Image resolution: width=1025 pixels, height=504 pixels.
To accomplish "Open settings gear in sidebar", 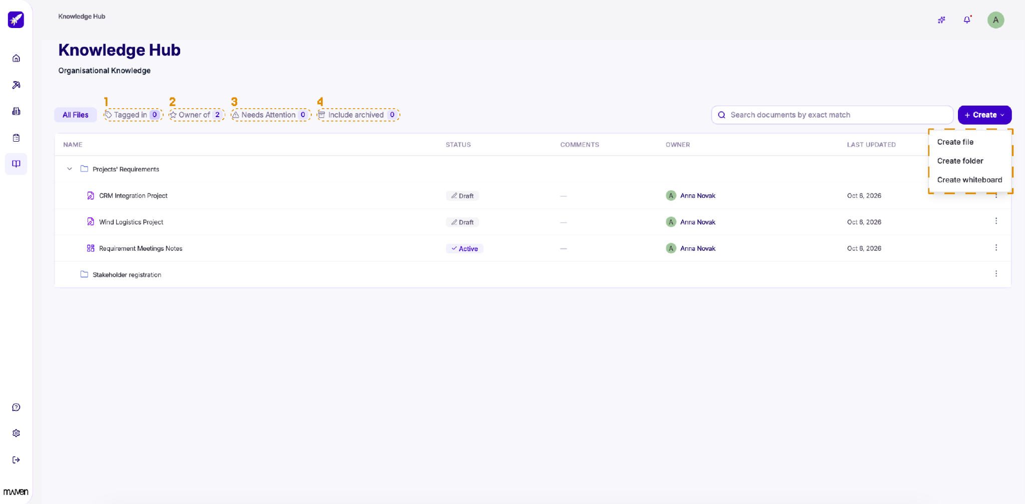I will coord(16,433).
